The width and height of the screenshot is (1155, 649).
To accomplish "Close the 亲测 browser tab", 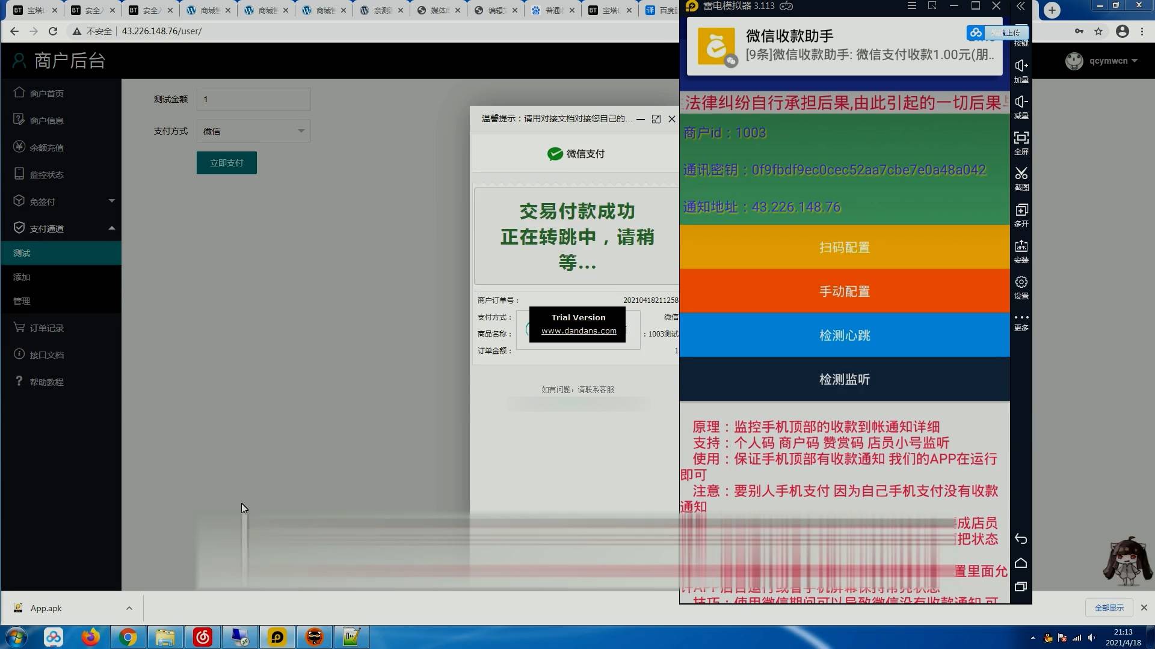I will [401, 10].
